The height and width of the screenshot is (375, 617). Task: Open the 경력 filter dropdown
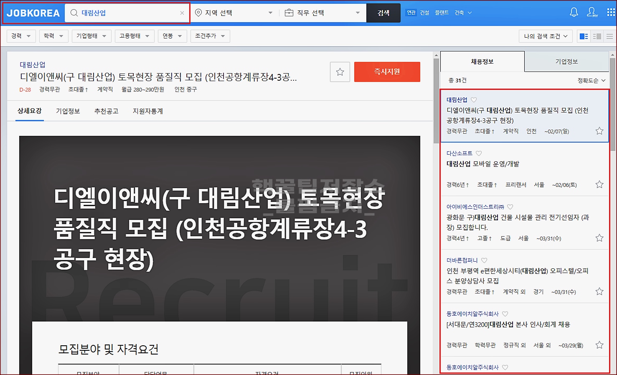(x=21, y=36)
